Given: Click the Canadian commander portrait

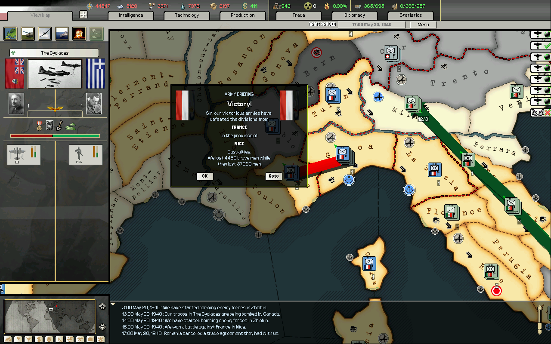Looking at the screenshot, I should [x=16, y=104].
